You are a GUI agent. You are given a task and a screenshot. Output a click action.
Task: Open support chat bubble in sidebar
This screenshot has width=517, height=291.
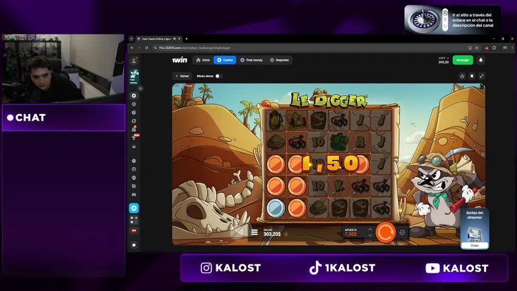pyautogui.click(x=134, y=245)
